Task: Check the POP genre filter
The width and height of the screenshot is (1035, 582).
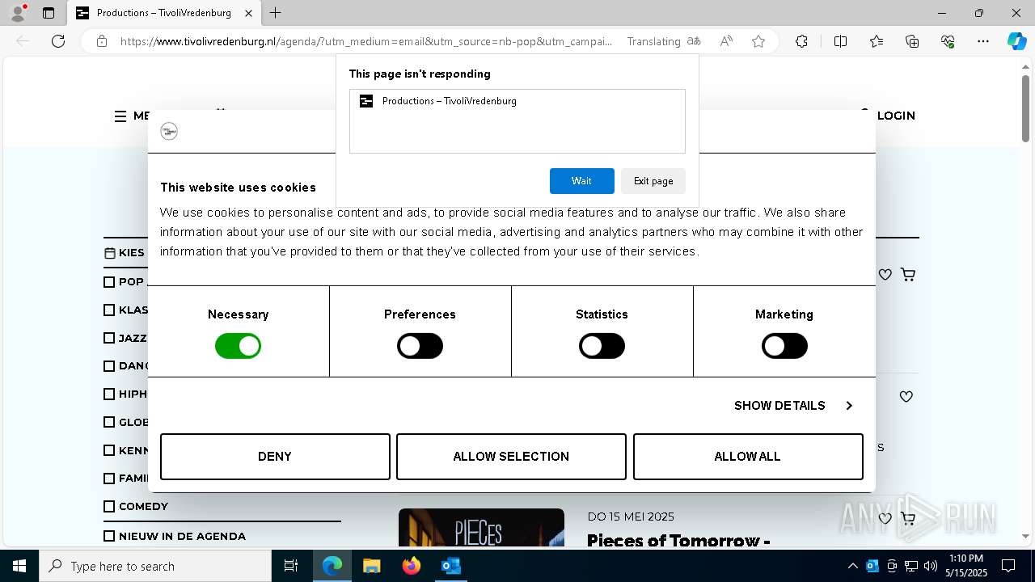Action: [x=109, y=282]
